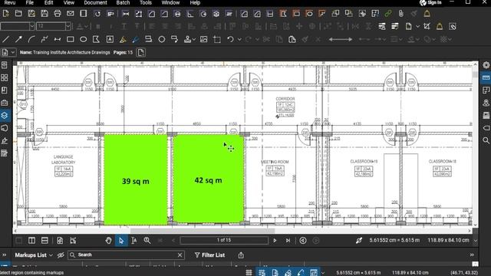Select the Arc markup tool
This screenshot has height=276, width=491.
point(31,39)
